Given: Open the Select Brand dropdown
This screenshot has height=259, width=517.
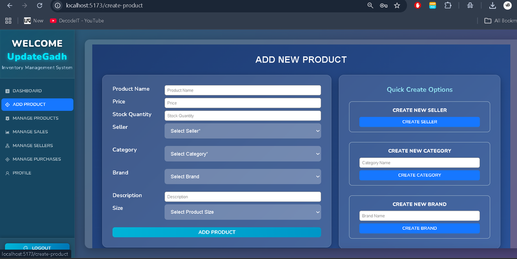Looking at the screenshot, I should (x=243, y=176).
